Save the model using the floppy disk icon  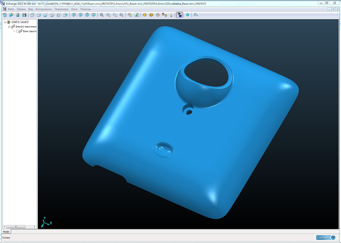[x=24, y=15]
